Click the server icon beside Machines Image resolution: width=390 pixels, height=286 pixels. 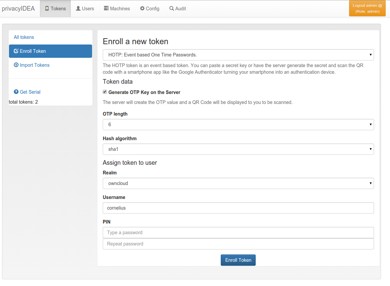(106, 8)
